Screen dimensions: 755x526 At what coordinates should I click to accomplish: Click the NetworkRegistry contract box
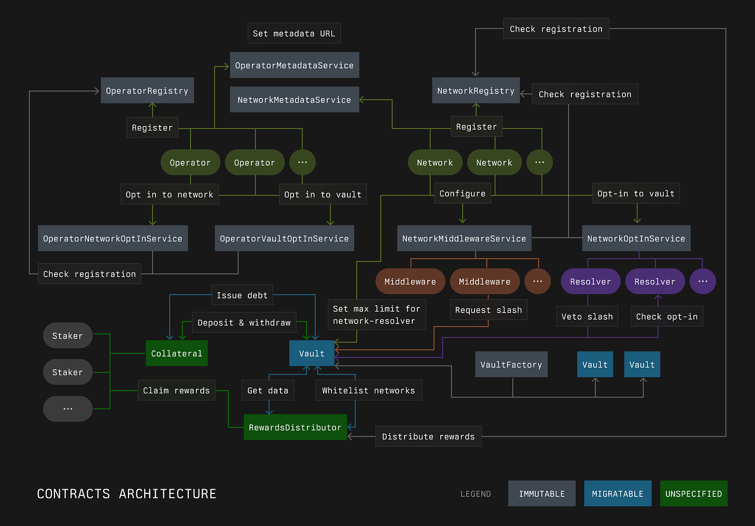(x=476, y=91)
